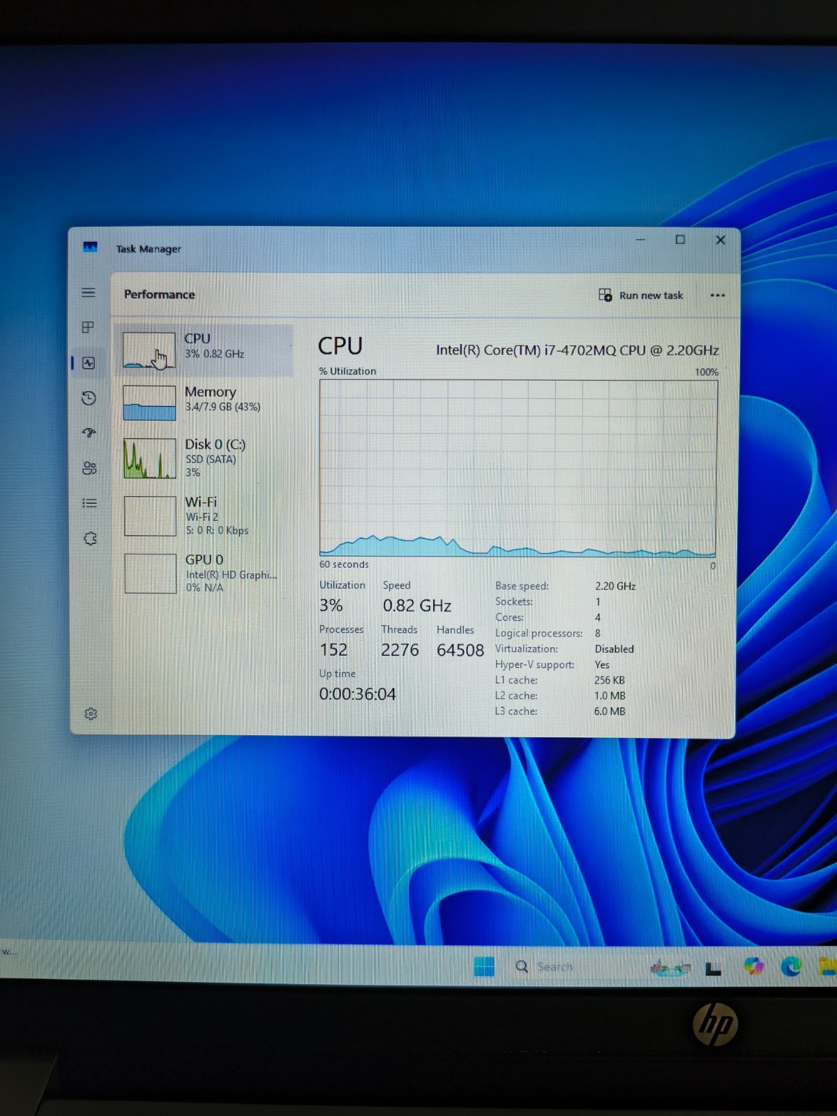Open the Windows Start menu
The height and width of the screenshot is (1116, 837).
tap(484, 967)
